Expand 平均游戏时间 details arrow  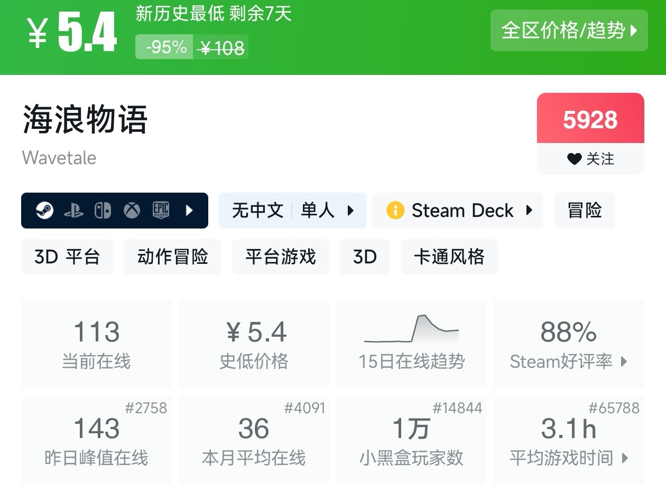click(625, 458)
